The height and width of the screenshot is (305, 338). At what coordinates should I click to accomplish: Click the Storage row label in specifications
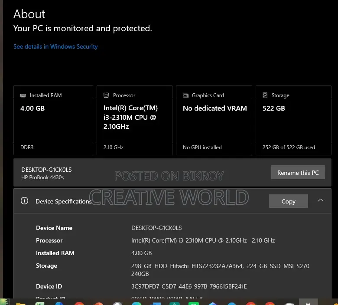point(46,266)
